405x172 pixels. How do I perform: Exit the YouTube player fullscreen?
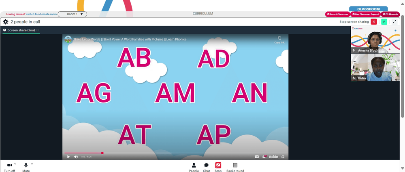pos(283,157)
